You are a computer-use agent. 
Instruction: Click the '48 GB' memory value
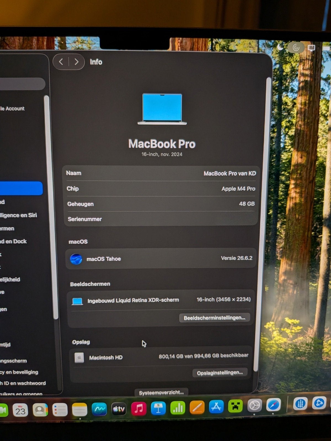pyautogui.click(x=247, y=204)
